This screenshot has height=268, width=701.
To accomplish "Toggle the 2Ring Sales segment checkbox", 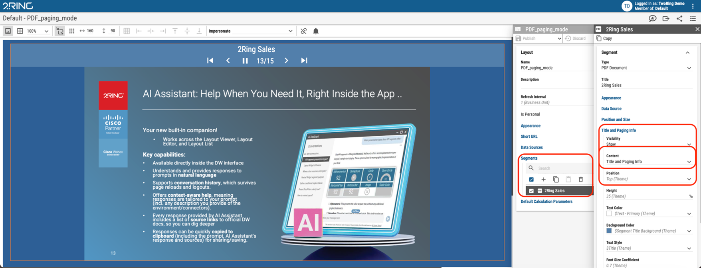I will (x=531, y=191).
